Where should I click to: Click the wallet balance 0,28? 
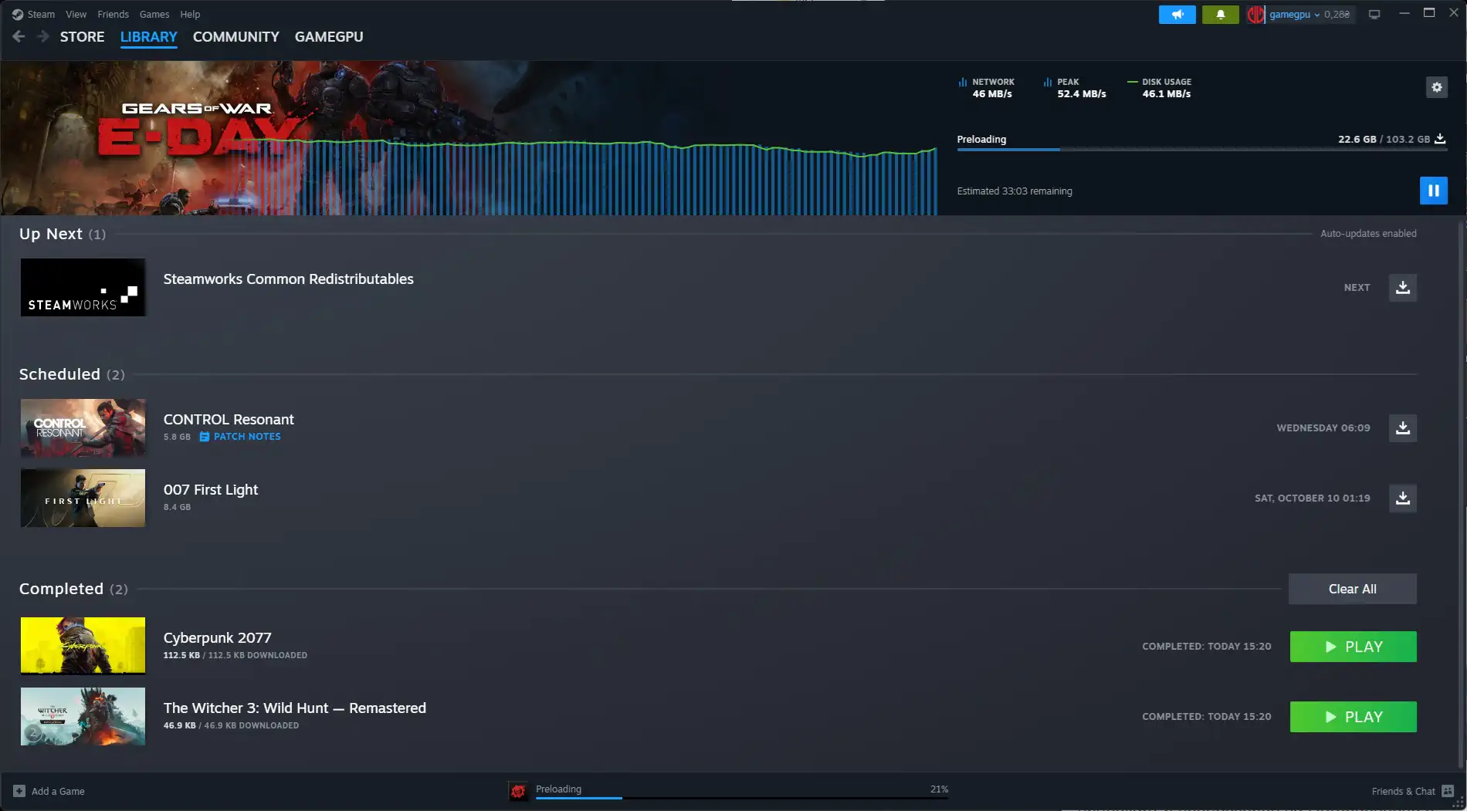click(x=1337, y=15)
